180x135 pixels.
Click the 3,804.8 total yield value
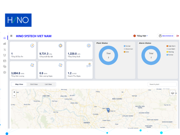pos(16,73)
